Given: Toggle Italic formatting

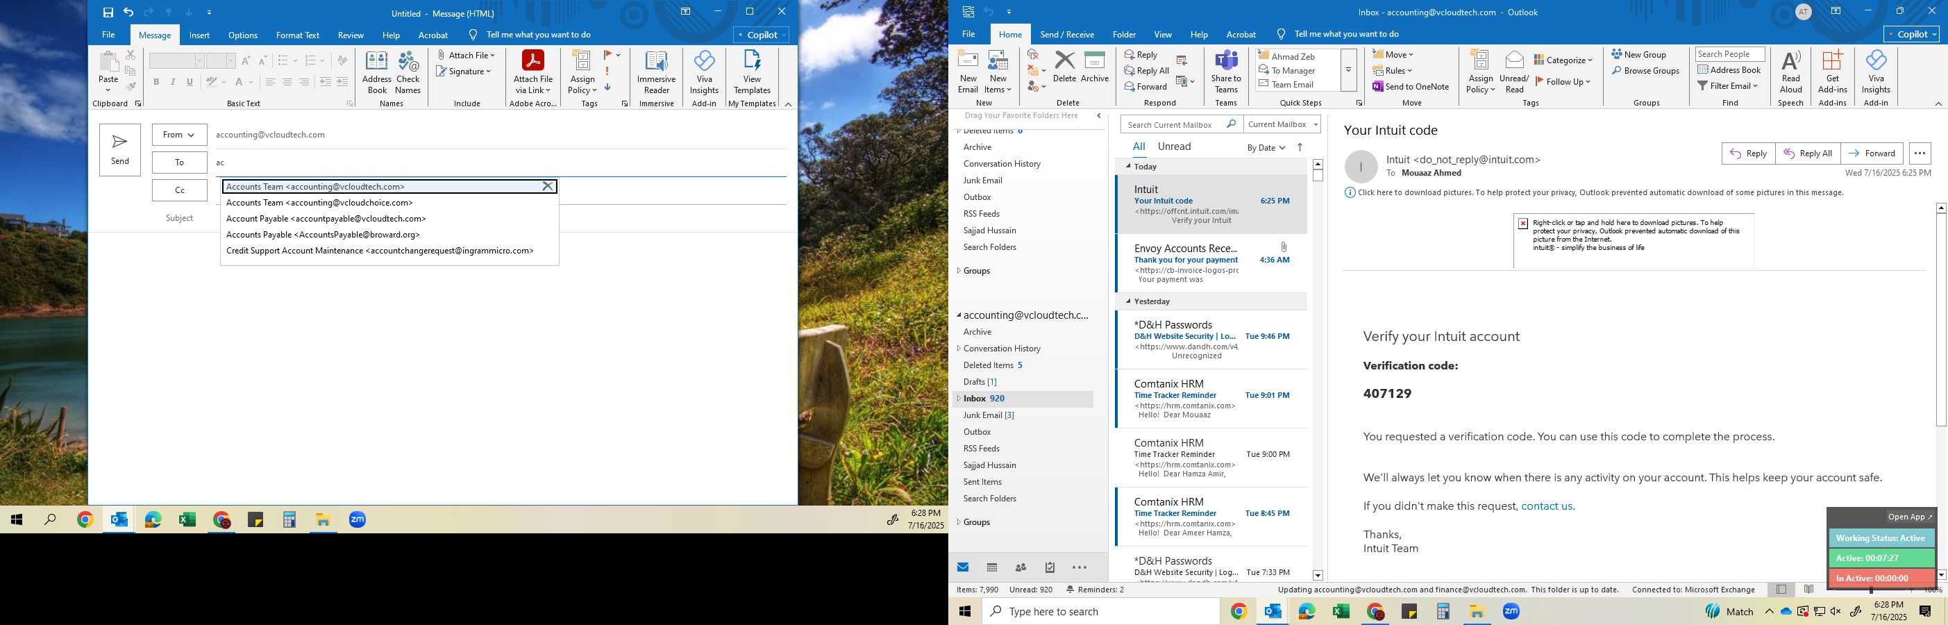Looking at the screenshot, I should click(172, 82).
